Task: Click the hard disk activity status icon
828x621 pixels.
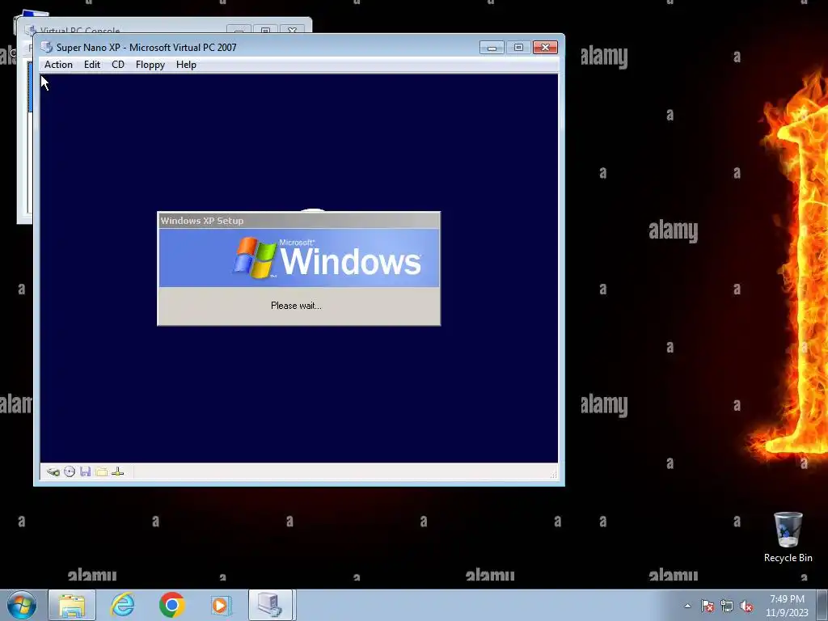Action: coord(53,471)
